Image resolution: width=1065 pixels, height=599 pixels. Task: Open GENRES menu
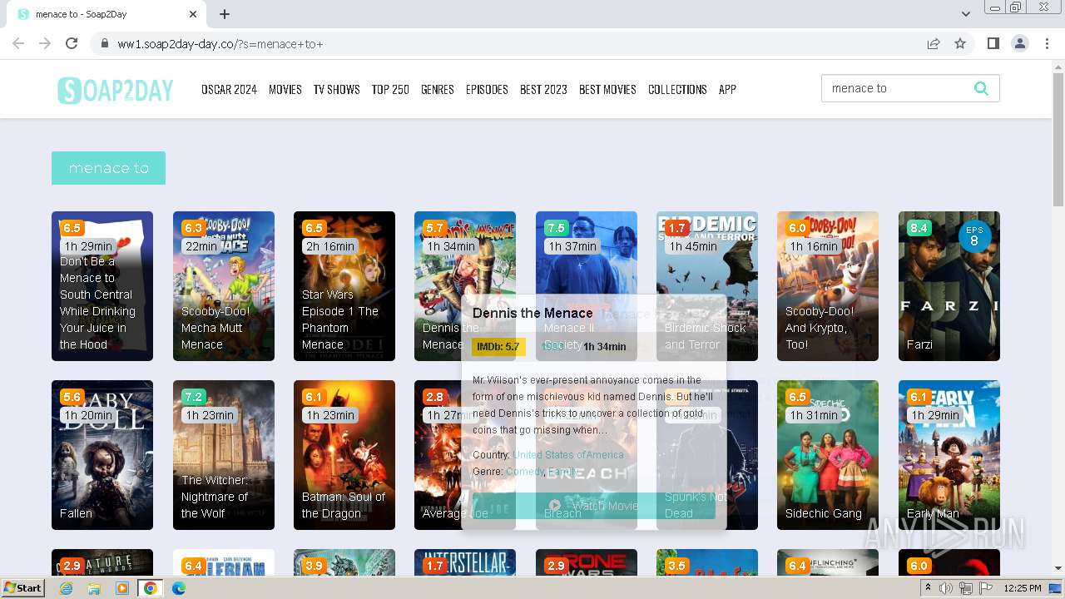point(438,89)
